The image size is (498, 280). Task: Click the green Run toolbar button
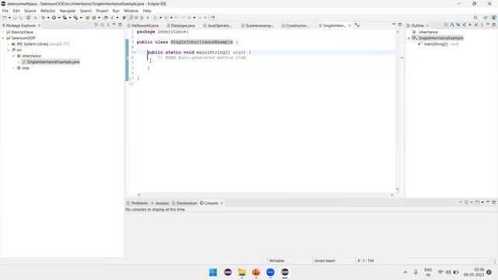54,18
